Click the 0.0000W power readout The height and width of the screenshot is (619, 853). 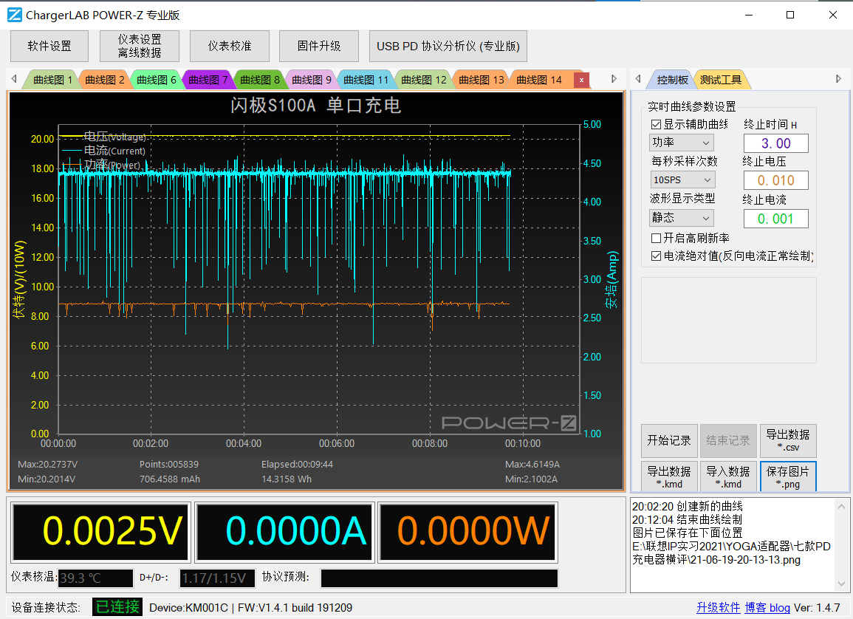click(467, 531)
